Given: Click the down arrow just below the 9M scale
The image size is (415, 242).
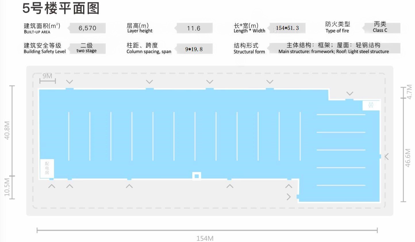Looking at the screenshot, I should click(70, 82).
